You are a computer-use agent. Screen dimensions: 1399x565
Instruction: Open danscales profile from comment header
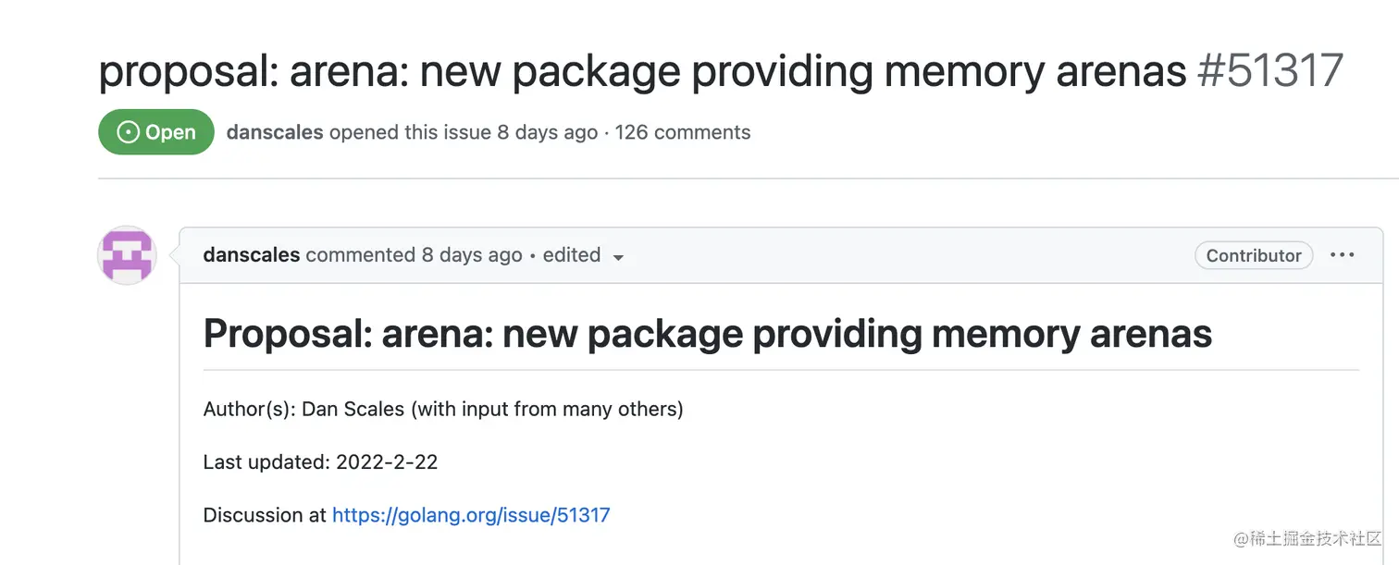pyautogui.click(x=252, y=255)
